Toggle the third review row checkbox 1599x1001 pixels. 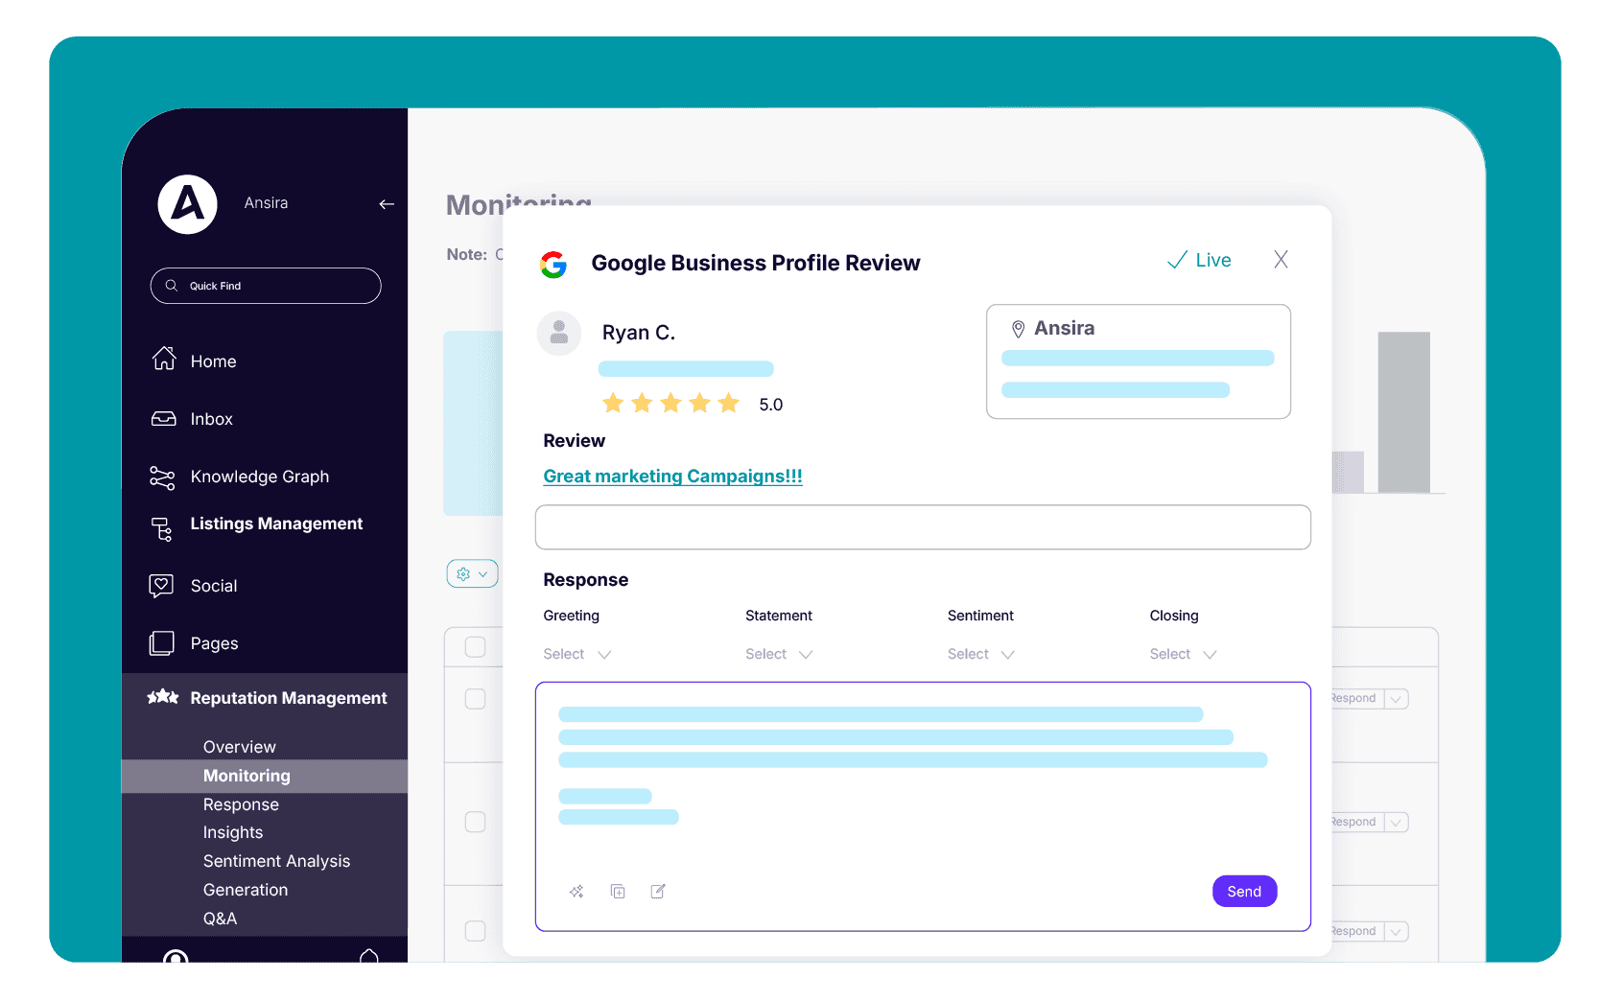(x=475, y=931)
